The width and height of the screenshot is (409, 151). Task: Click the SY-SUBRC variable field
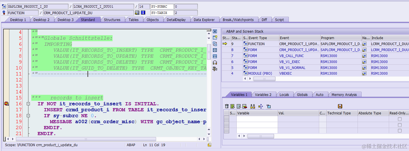(162, 7)
